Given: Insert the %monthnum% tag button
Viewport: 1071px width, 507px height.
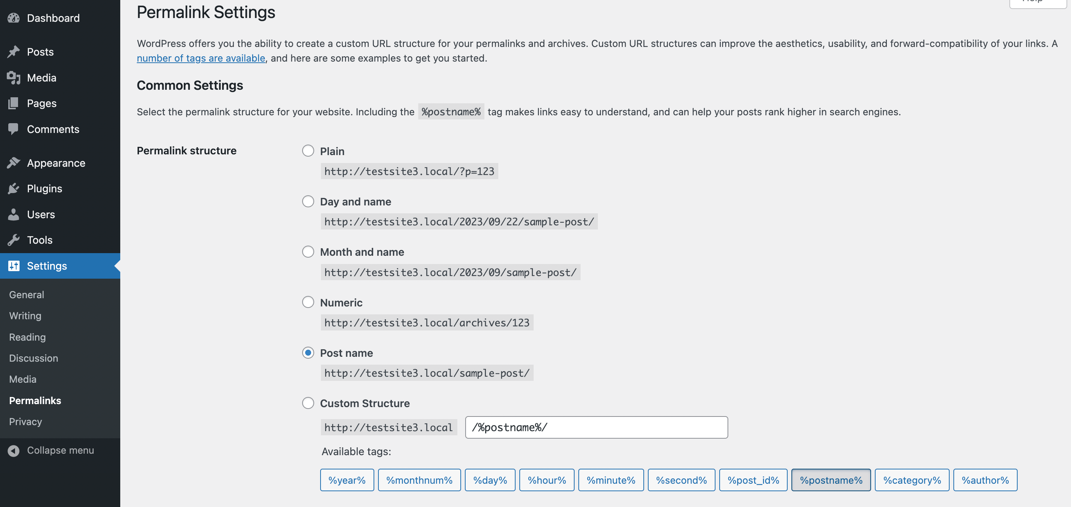Looking at the screenshot, I should click(x=419, y=480).
